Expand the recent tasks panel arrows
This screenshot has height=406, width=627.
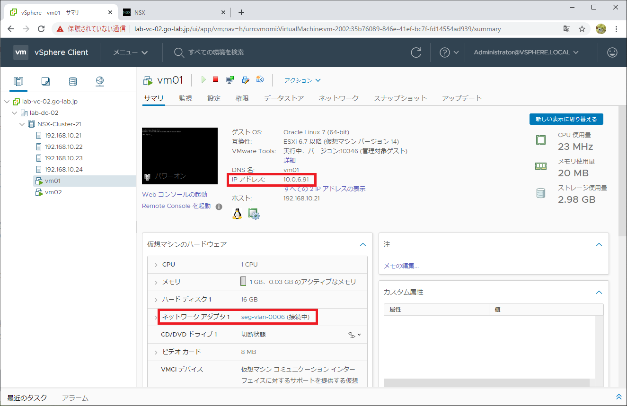coord(618,397)
